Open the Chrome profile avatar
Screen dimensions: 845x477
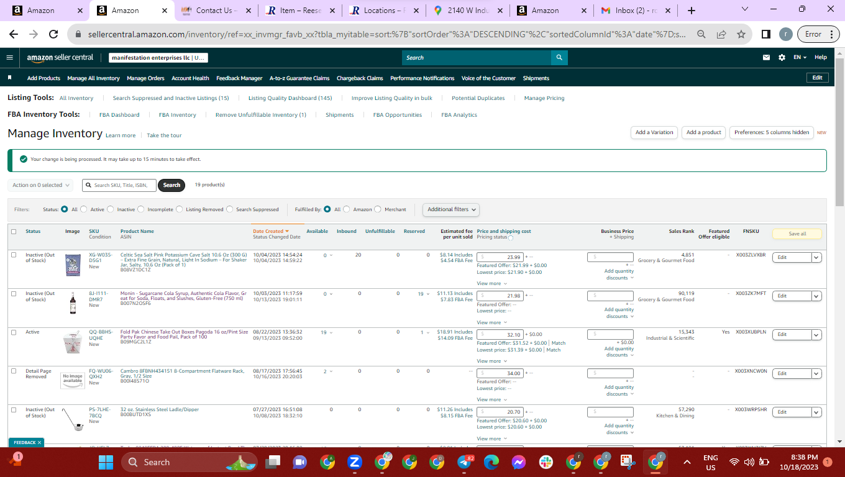(x=786, y=34)
